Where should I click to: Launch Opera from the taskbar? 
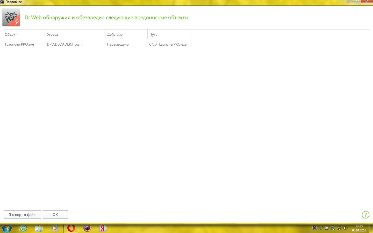71,228
